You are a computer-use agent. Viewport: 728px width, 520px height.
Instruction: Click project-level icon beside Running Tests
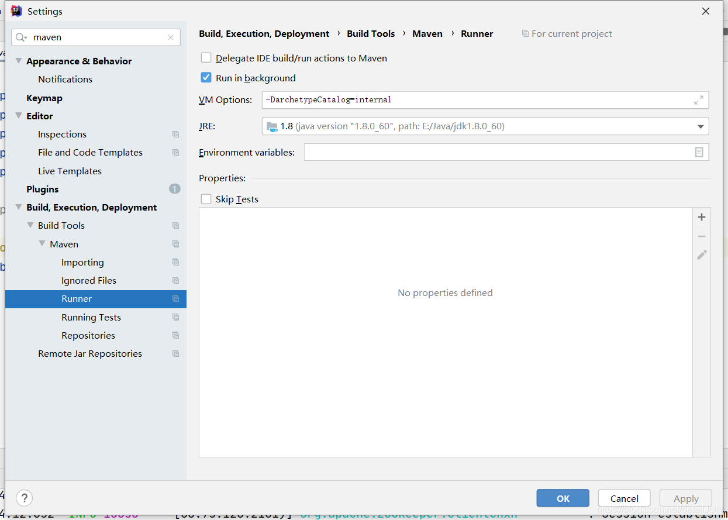[175, 318]
